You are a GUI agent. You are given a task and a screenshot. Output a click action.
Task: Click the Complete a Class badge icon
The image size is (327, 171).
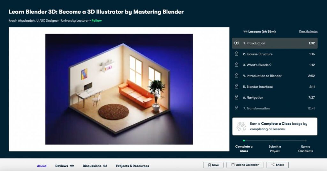[x=241, y=126]
